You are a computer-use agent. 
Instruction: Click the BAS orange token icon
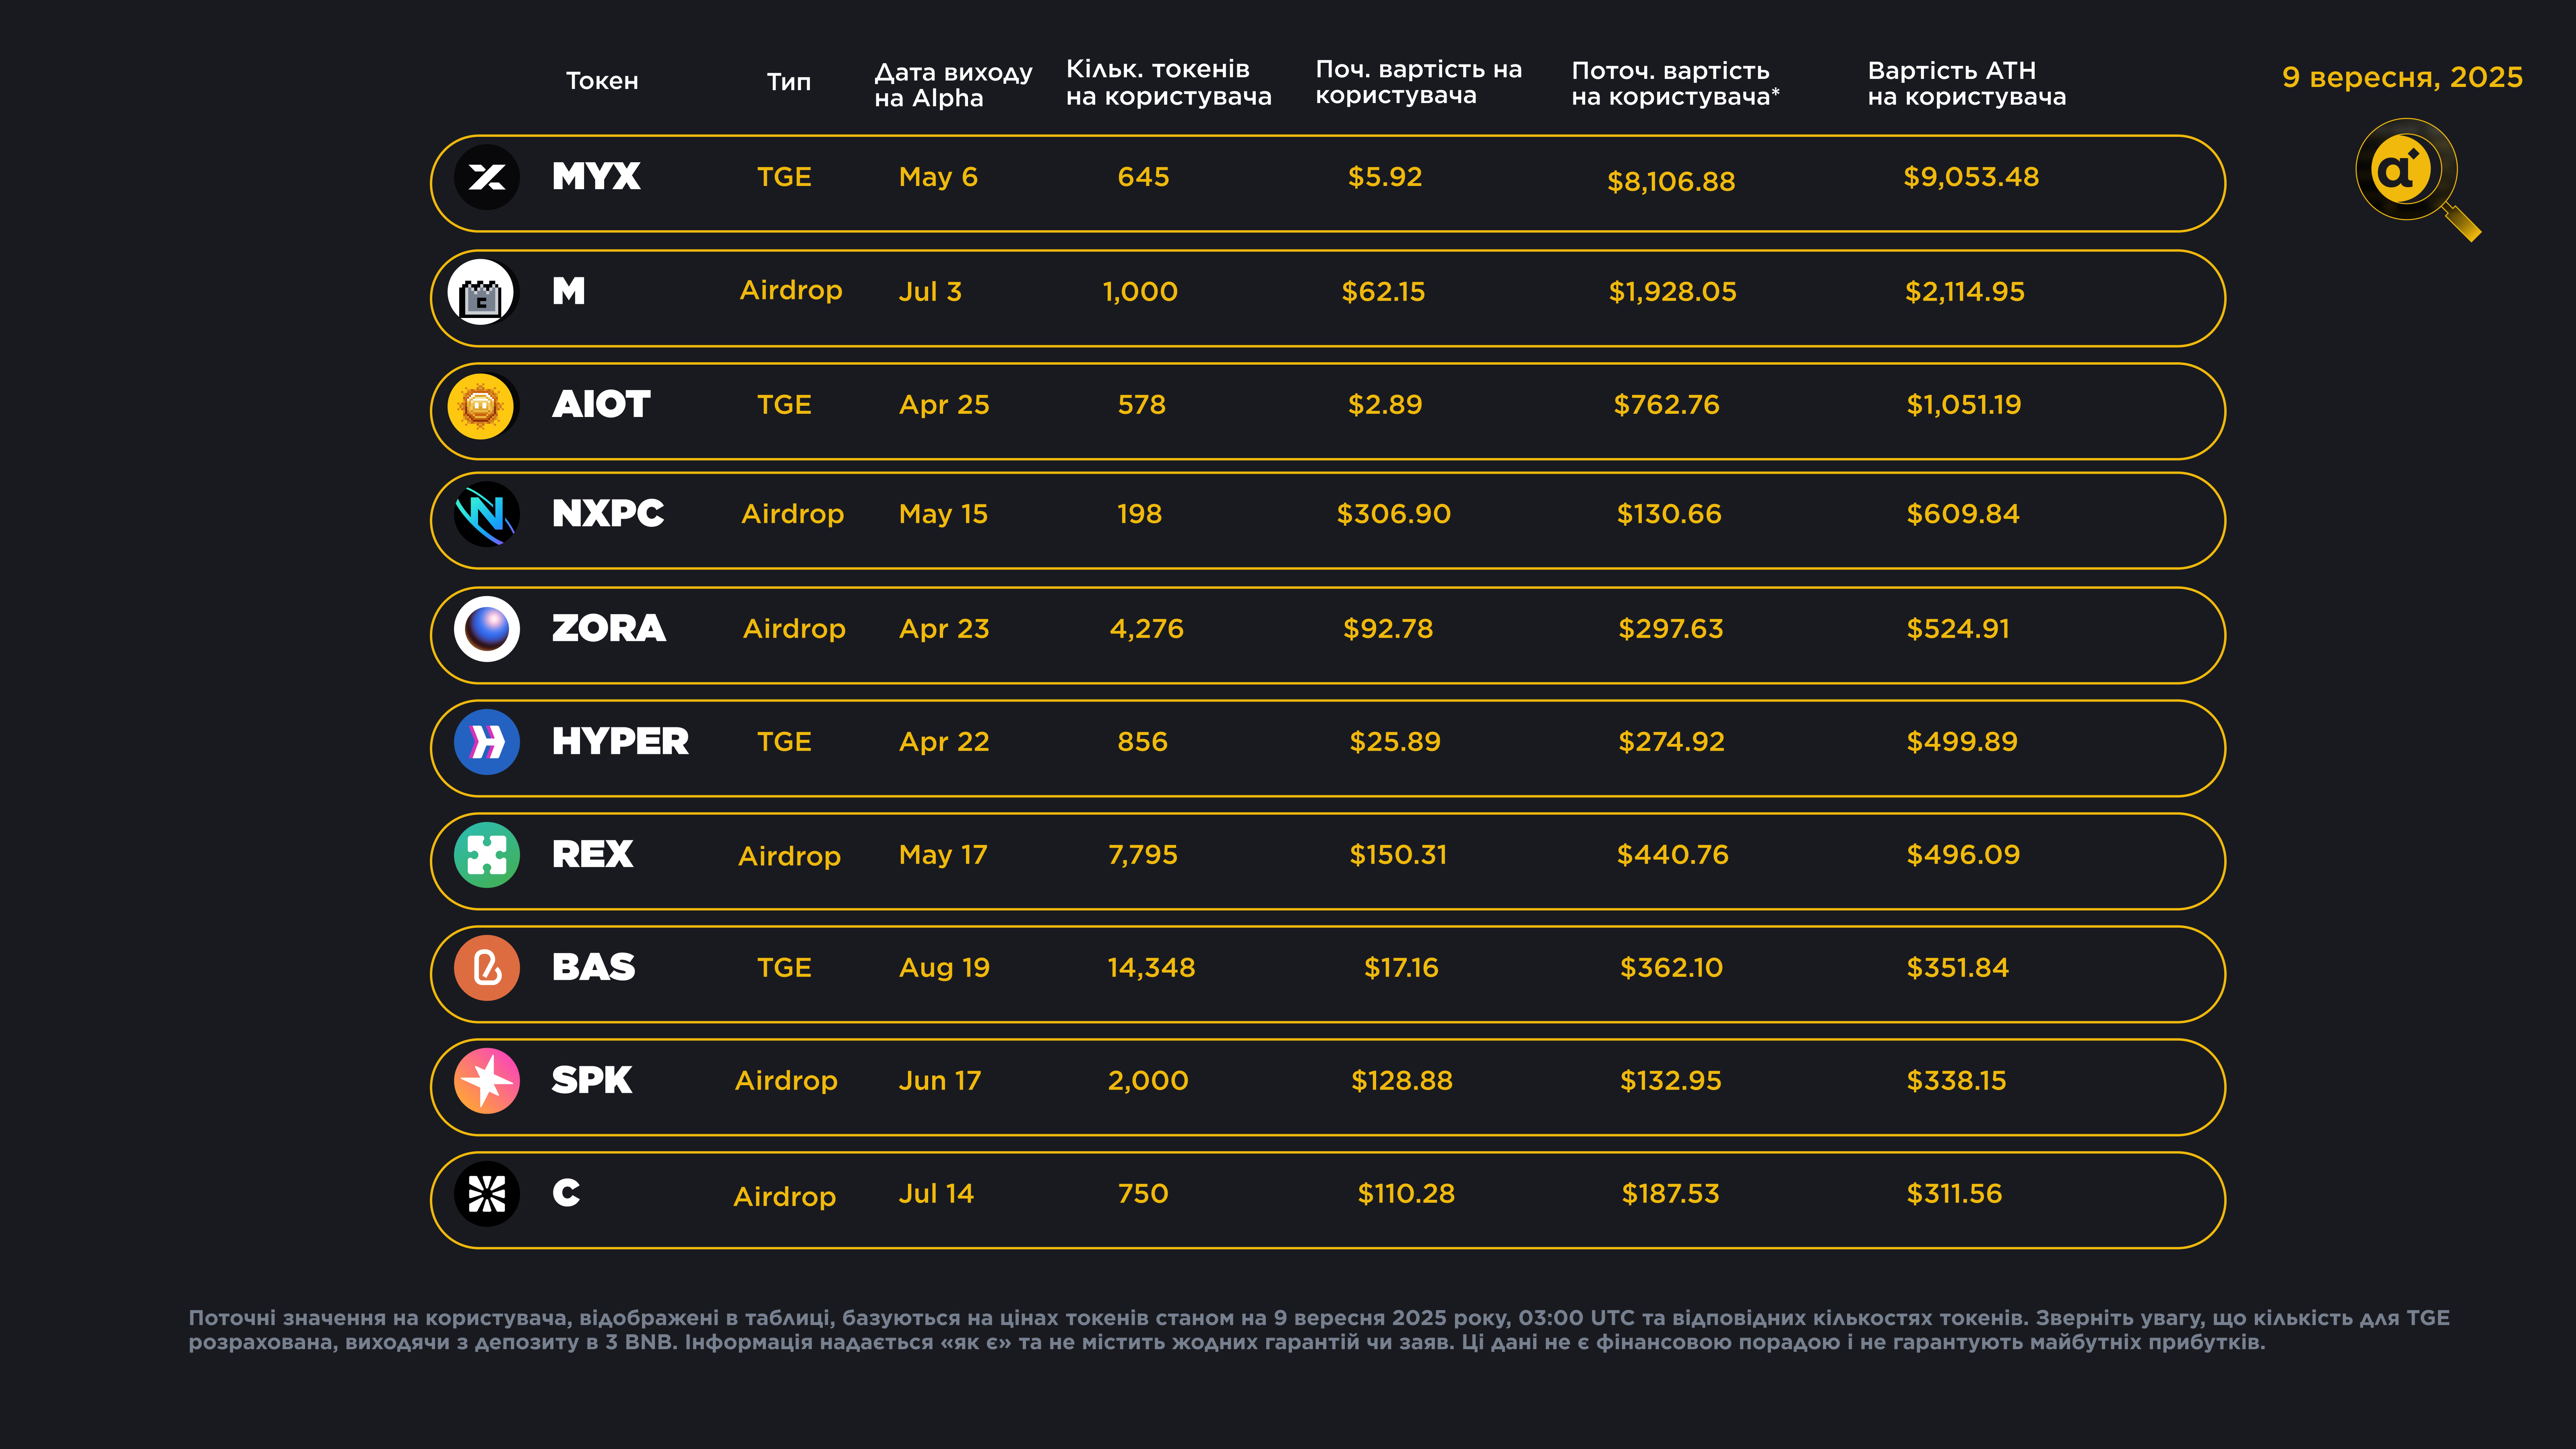point(487,968)
